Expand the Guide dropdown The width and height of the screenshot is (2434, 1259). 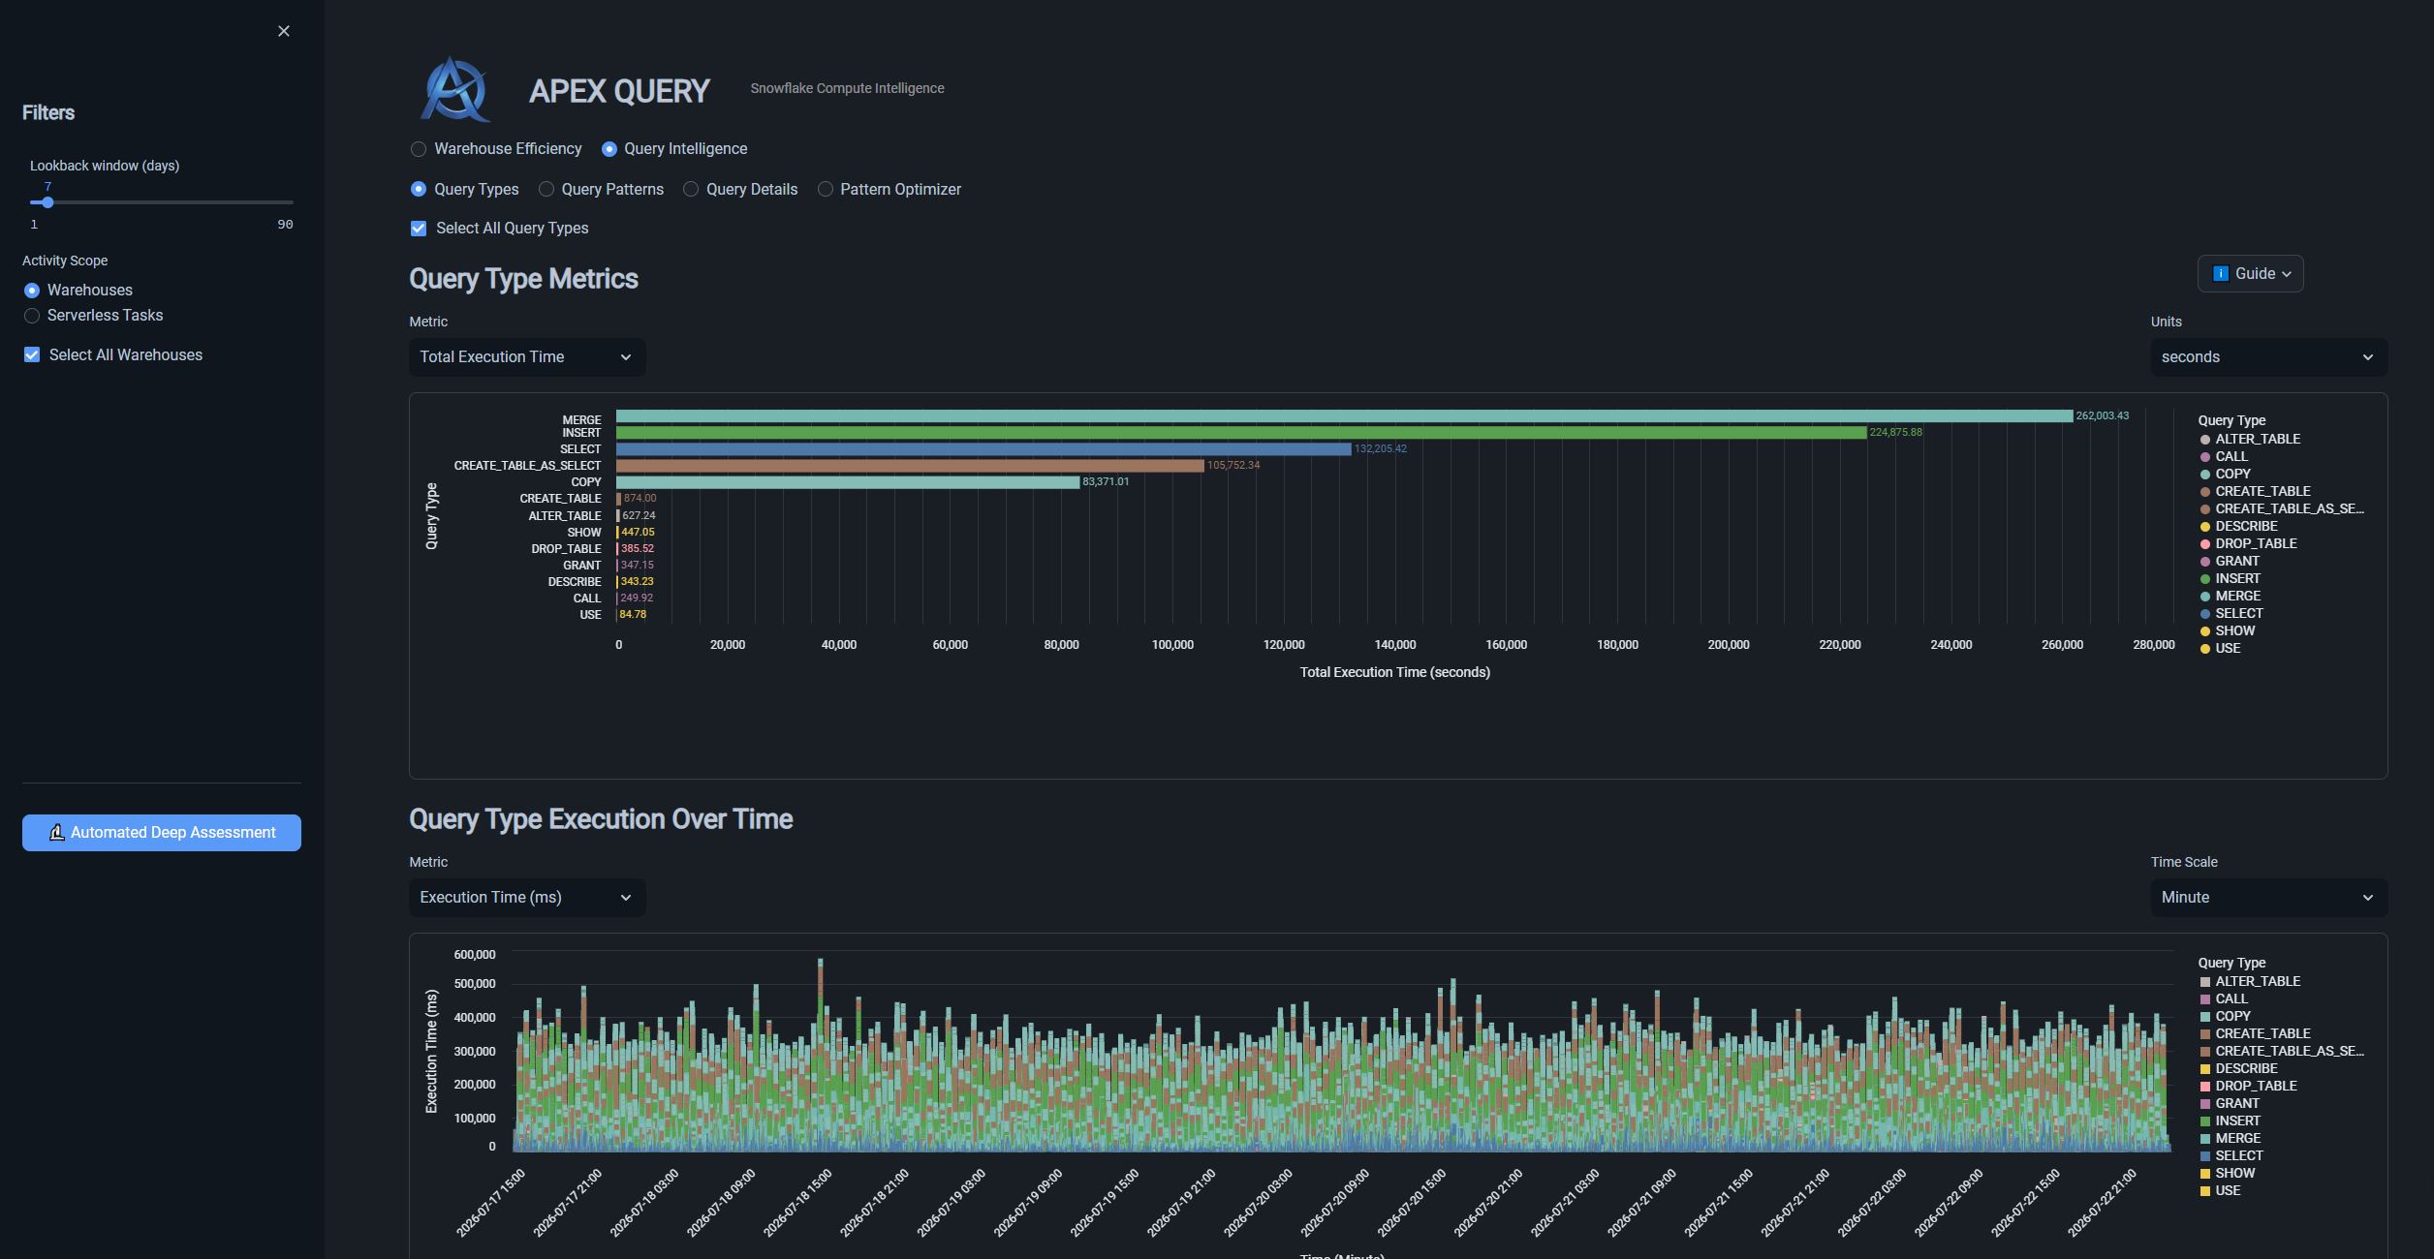[2251, 274]
